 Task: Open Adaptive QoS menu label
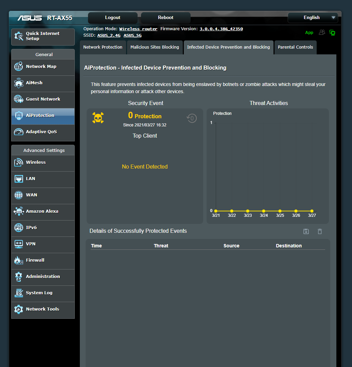tap(41, 132)
